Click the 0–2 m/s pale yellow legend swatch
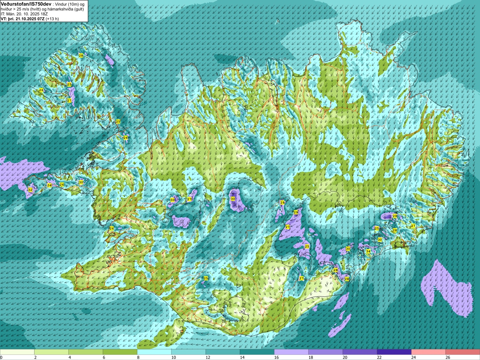Viewport: 480px width, 360px height. coord(17,352)
